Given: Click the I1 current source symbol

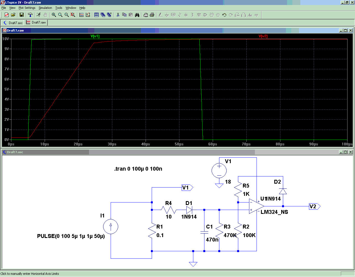Looking at the screenshot, I should coord(111,227).
